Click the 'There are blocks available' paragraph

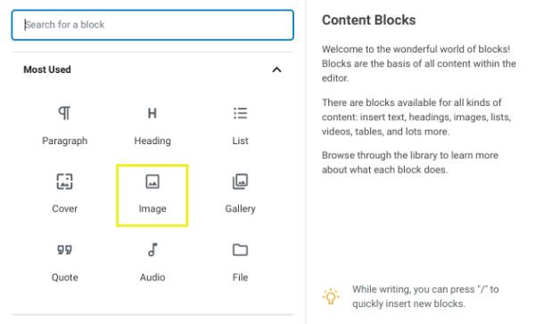coord(416,117)
